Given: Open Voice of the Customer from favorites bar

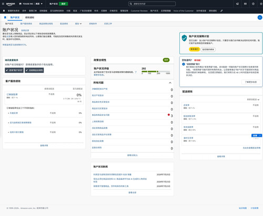Looking at the screenshot, I should point(184,11).
